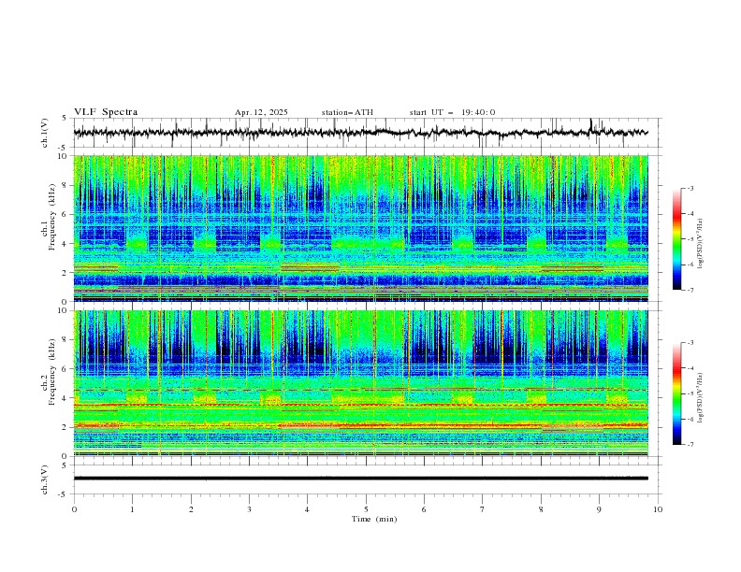
Task: Click time axis tick label '10'
Action: (x=658, y=509)
